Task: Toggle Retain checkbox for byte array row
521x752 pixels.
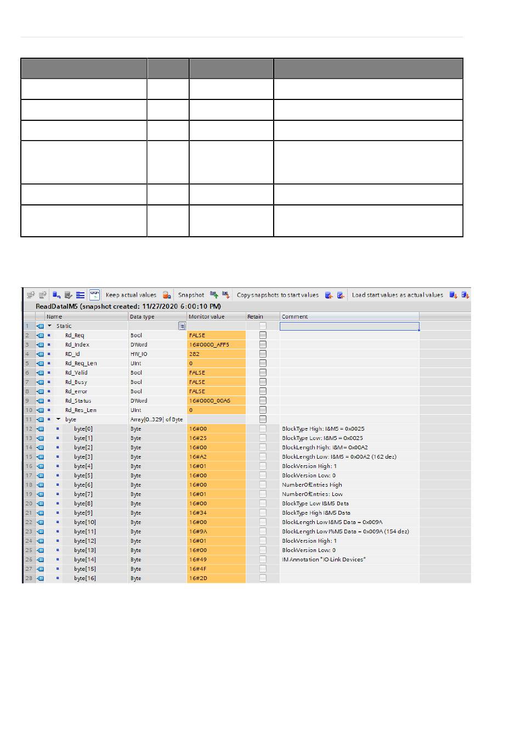Action: tap(263, 419)
